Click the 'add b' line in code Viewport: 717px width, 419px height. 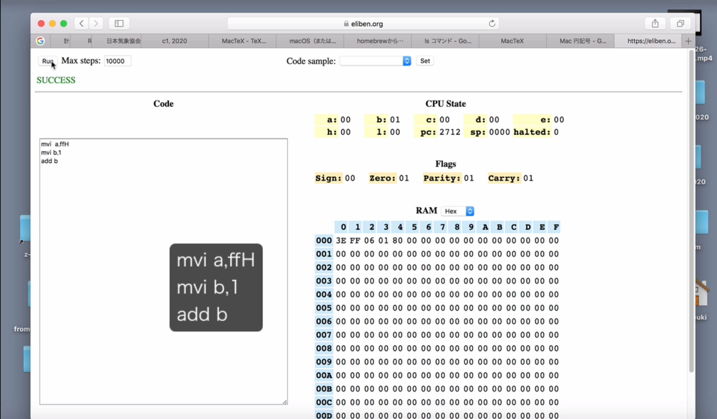point(49,161)
